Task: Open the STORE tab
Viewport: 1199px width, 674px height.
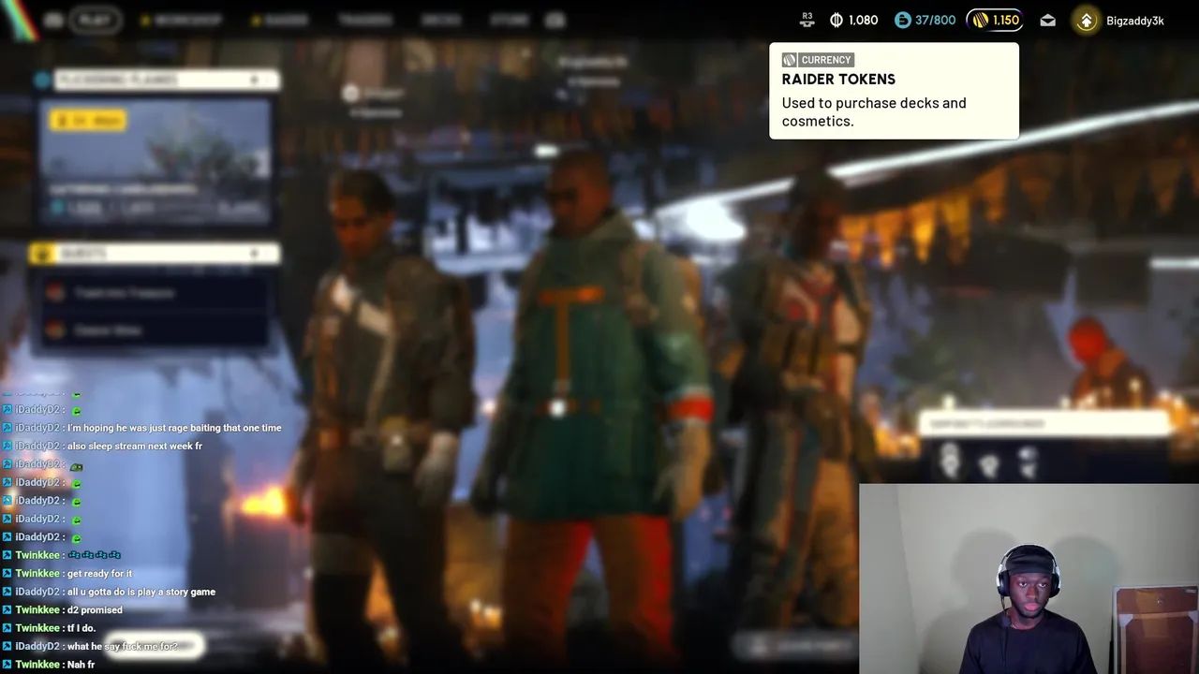Action: pos(509,20)
